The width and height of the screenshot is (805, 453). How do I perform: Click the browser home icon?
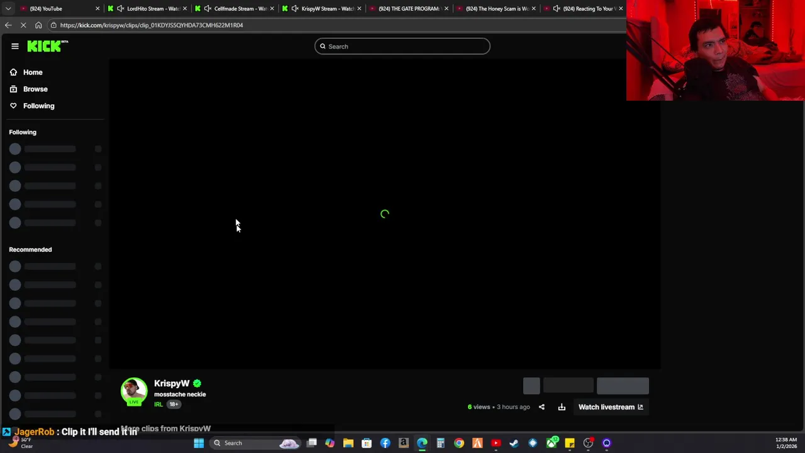pyautogui.click(x=38, y=25)
